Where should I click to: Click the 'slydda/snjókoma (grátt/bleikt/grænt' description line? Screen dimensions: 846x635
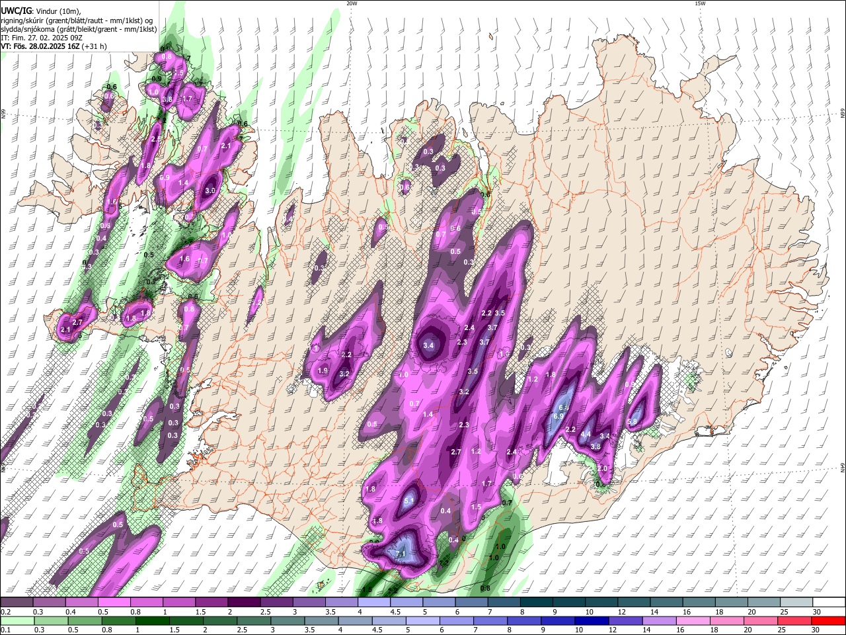pyautogui.click(x=59, y=29)
